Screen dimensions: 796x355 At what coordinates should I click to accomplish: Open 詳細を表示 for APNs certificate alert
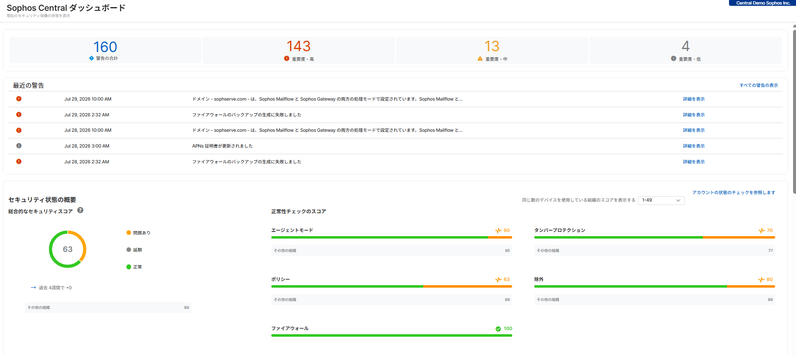click(x=694, y=146)
